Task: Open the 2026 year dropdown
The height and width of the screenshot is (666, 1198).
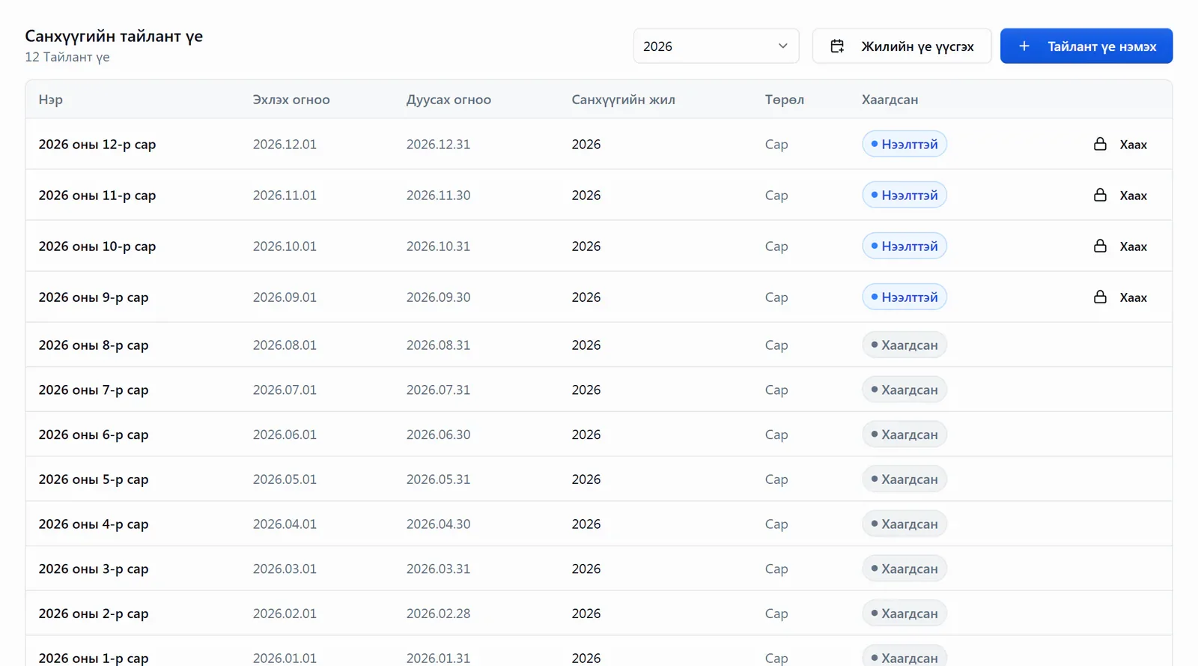Action: click(x=716, y=46)
